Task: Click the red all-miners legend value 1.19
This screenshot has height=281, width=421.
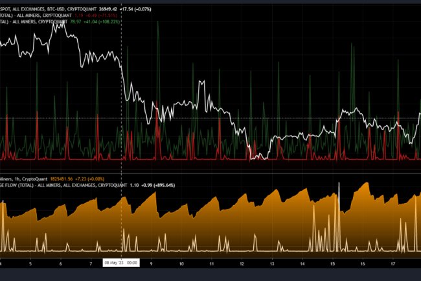Action: [x=78, y=16]
